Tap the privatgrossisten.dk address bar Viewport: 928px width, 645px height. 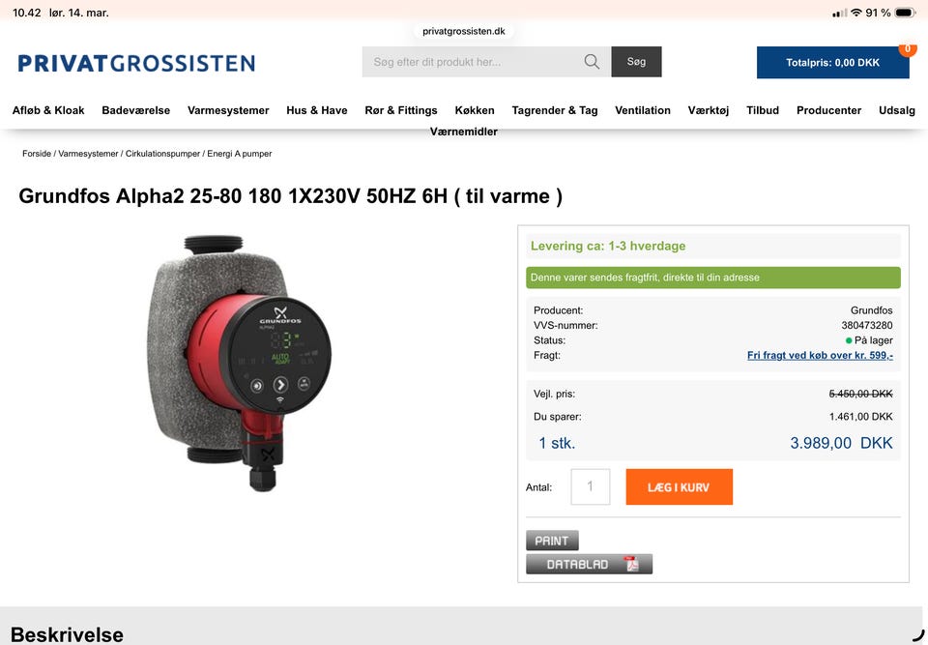(x=463, y=31)
